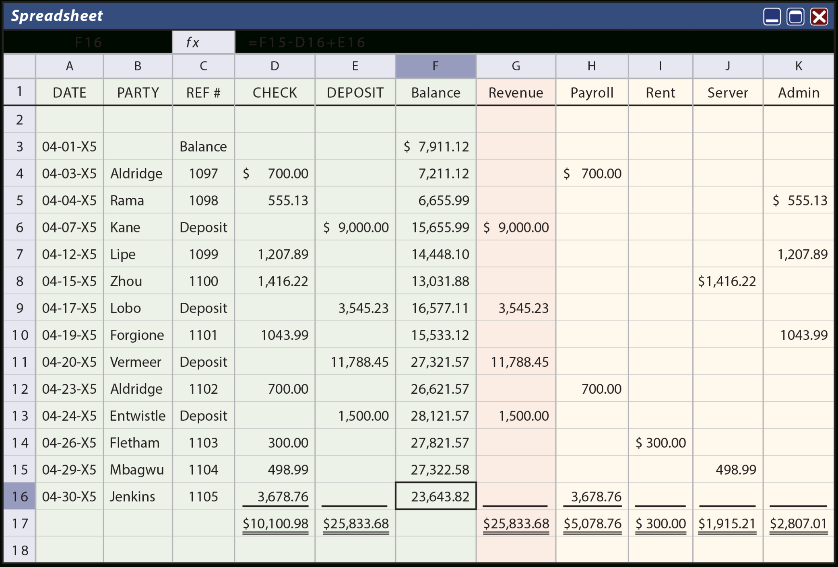Select row 1 header

[x=19, y=92]
